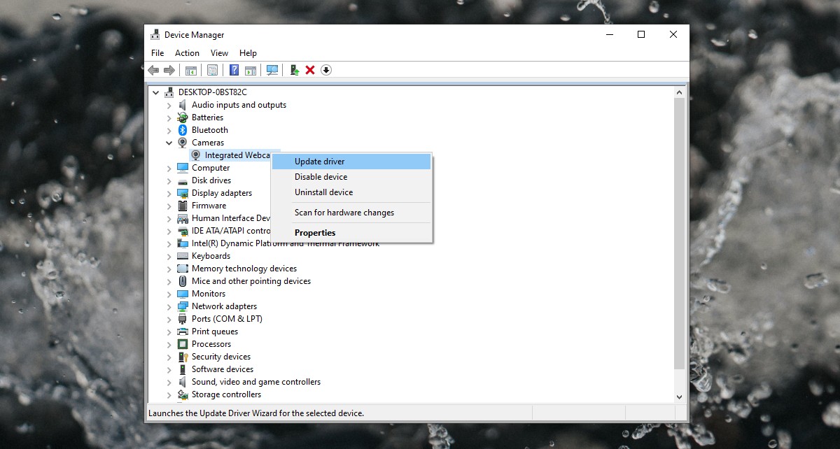Expand the Batteries category chevron

pos(169,117)
